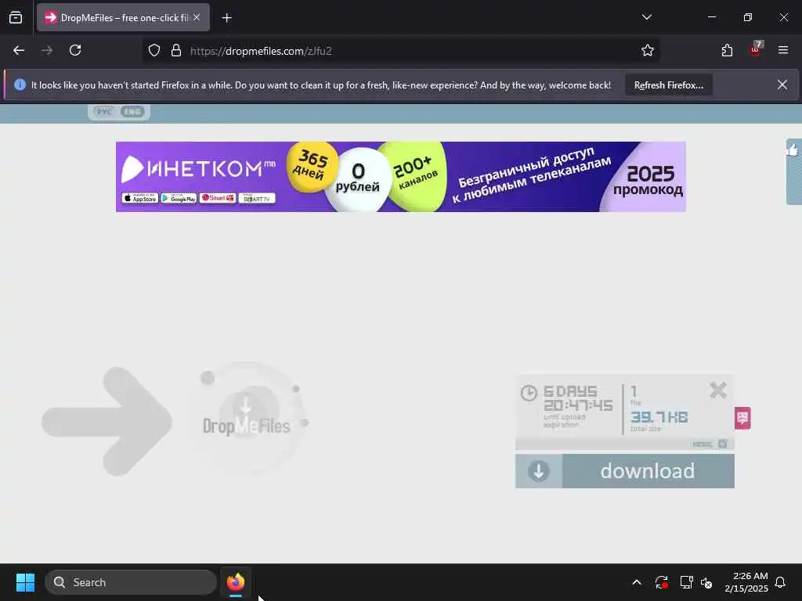802x601 pixels.
Task: Open the uBlock extension icon with badge
Action: point(756,49)
